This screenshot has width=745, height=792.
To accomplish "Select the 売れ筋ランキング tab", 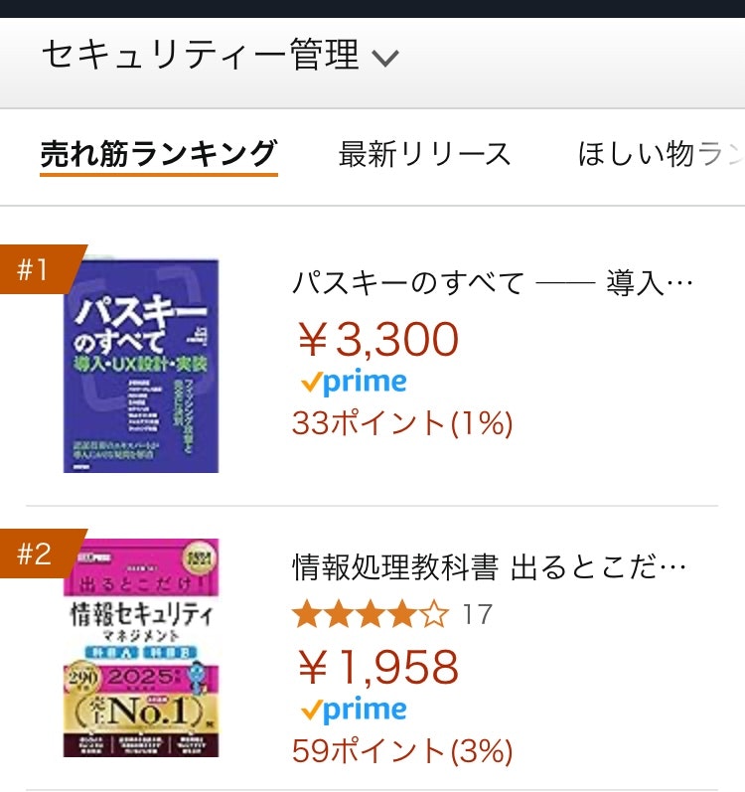I will [x=159, y=155].
